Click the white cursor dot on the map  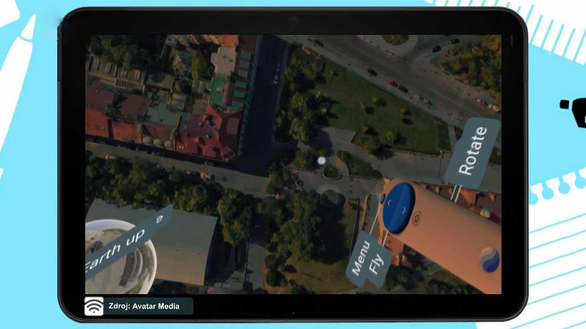[321, 160]
